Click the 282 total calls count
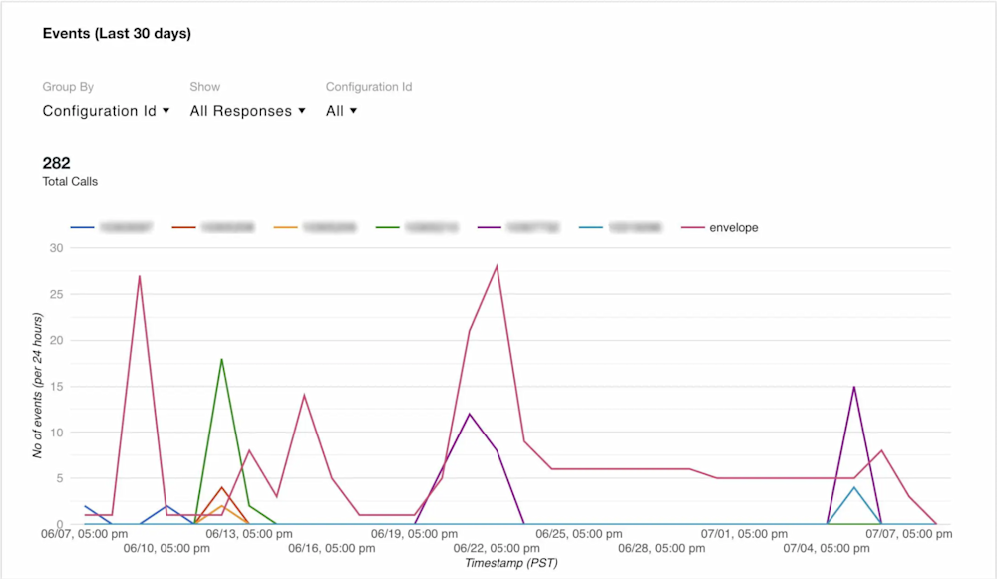The image size is (997, 579). pos(56,162)
